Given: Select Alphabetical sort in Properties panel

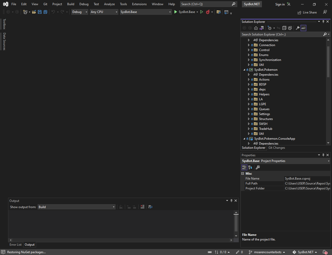Looking at the screenshot, I should pos(250,167).
